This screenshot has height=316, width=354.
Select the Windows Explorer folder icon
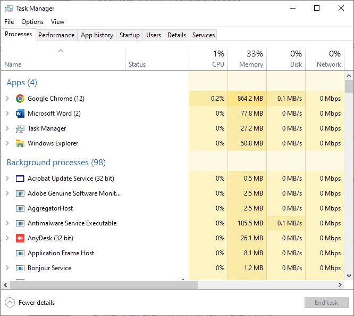click(x=20, y=143)
